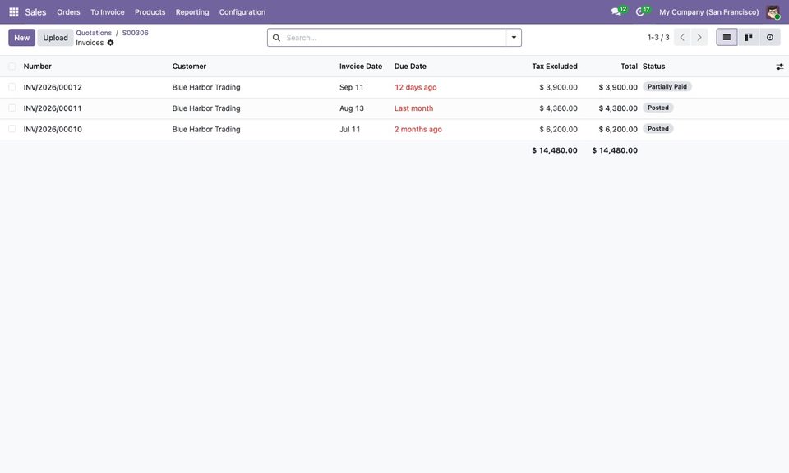Sort by the Customer column header
Screen dimensions: 789x473
(189, 67)
